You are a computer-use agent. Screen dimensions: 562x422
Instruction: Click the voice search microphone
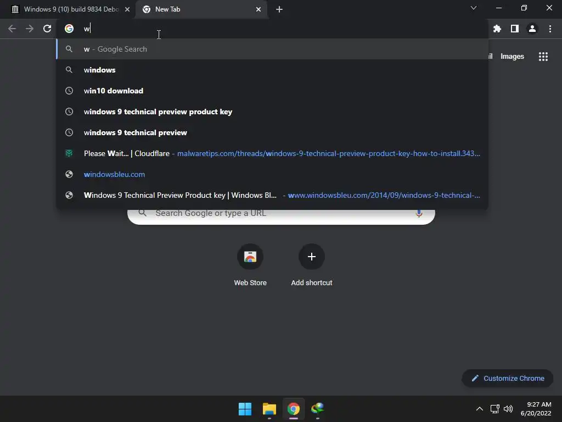coord(419,214)
